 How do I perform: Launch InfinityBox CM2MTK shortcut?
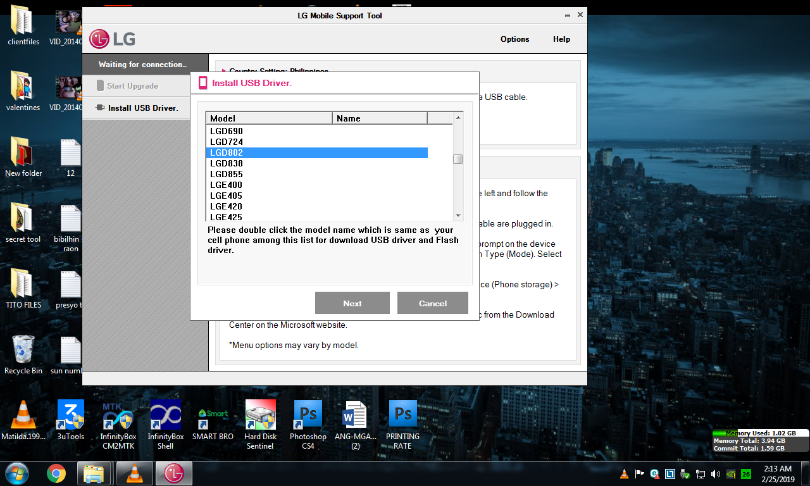[x=118, y=425]
